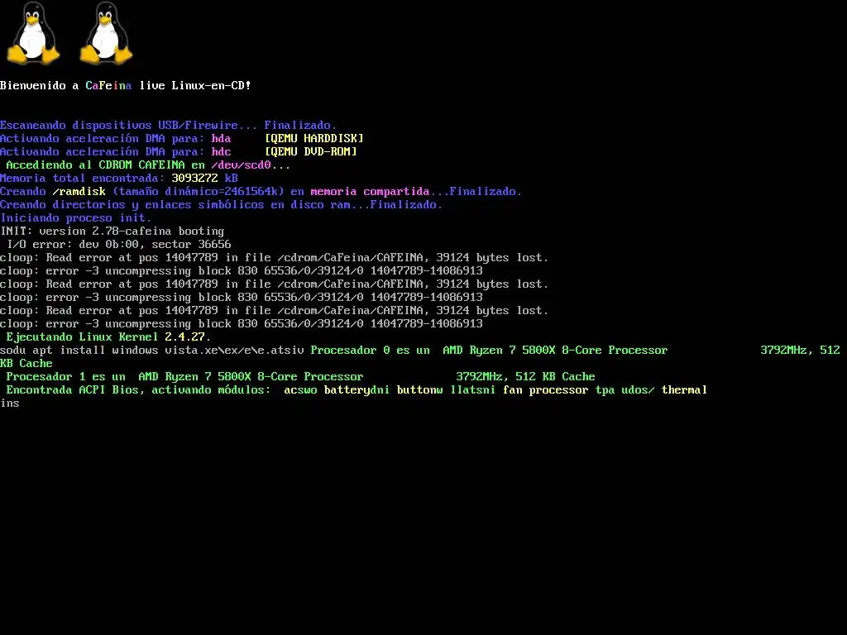This screenshot has height=635, width=847.
Task: Click 'Escaneando dispositivos USB/Firewire... Finalizado.' line
Action: coord(168,126)
